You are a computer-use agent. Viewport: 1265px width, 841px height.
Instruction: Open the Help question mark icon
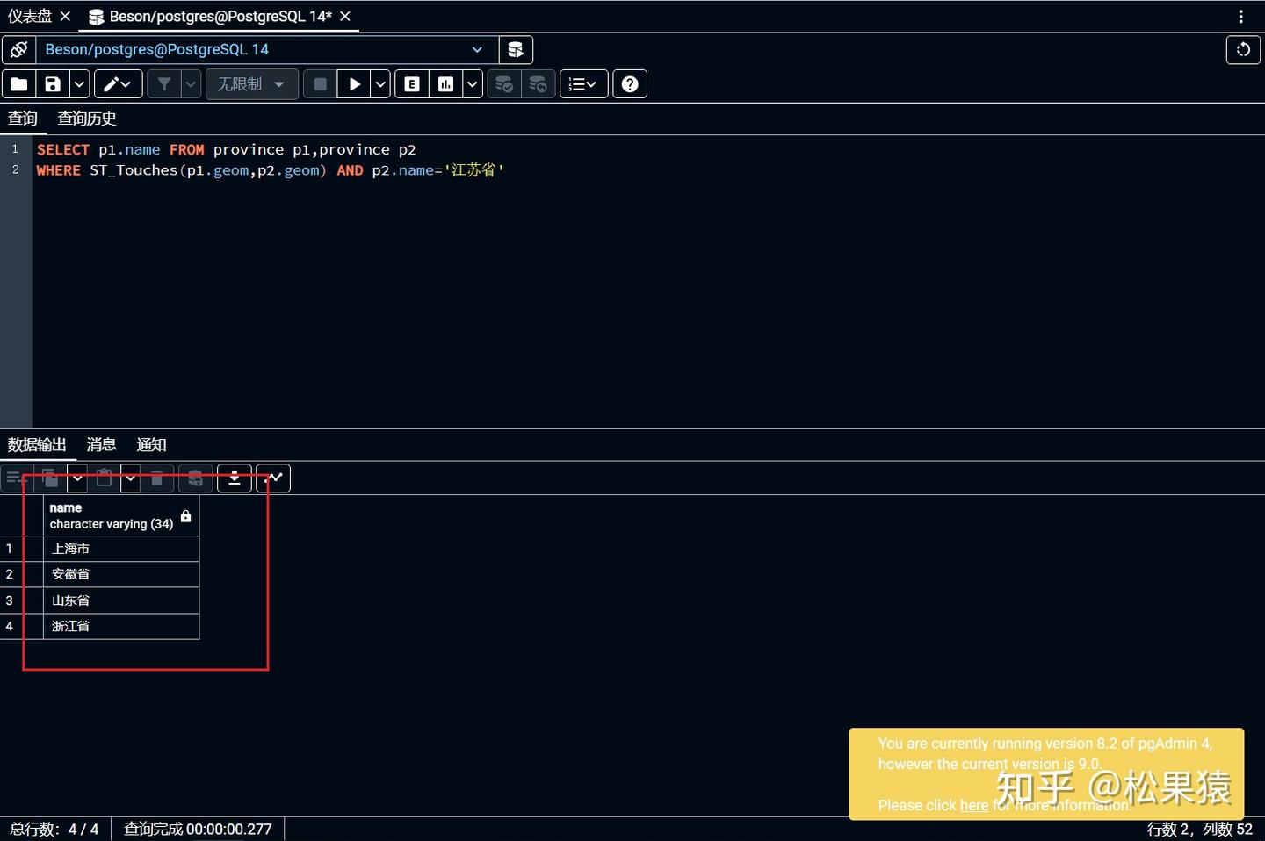(630, 84)
